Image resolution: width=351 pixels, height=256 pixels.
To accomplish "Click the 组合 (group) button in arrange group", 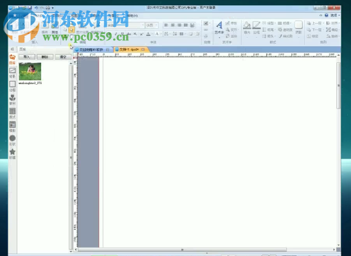I will [332, 30].
